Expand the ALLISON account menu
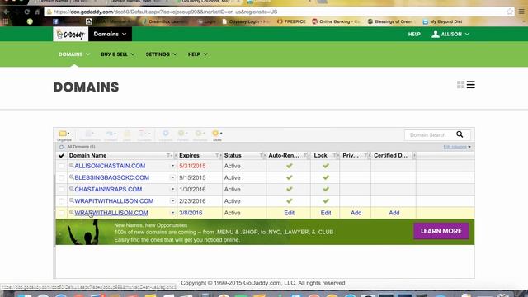The width and height of the screenshot is (528, 297). (450, 35)
